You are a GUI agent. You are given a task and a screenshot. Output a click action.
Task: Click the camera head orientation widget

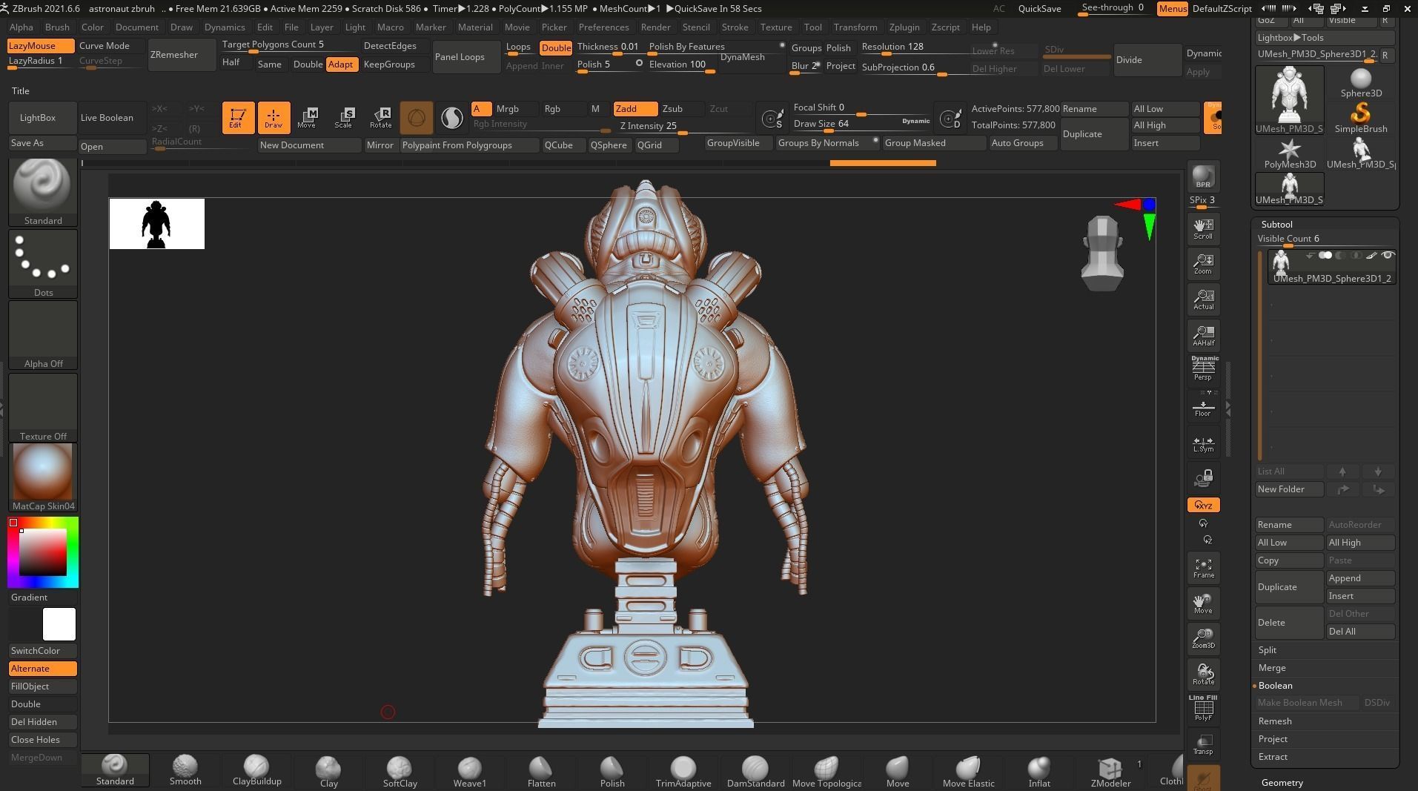(x=1102, y=253)
